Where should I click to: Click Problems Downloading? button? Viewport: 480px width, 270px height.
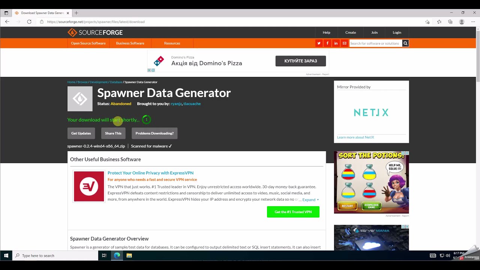point(154,133)
